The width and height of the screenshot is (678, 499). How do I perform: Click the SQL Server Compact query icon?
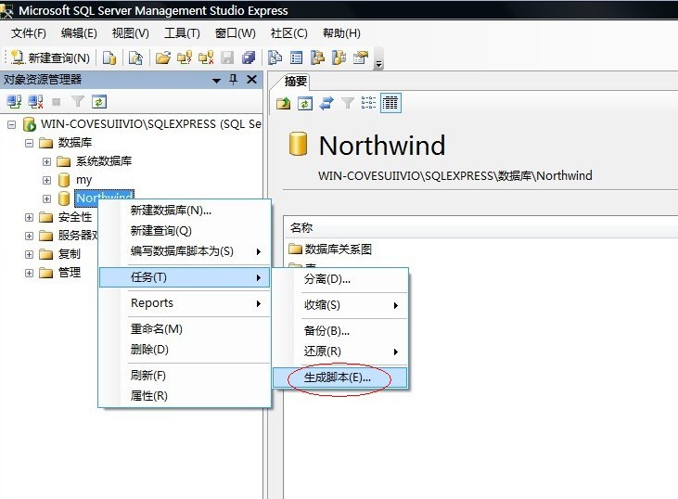tap(135, 58)
